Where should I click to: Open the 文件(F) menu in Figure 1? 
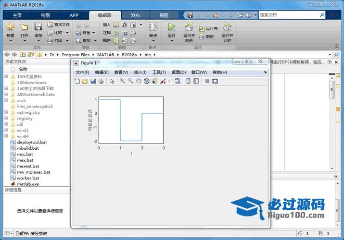(x=82, y=72)
